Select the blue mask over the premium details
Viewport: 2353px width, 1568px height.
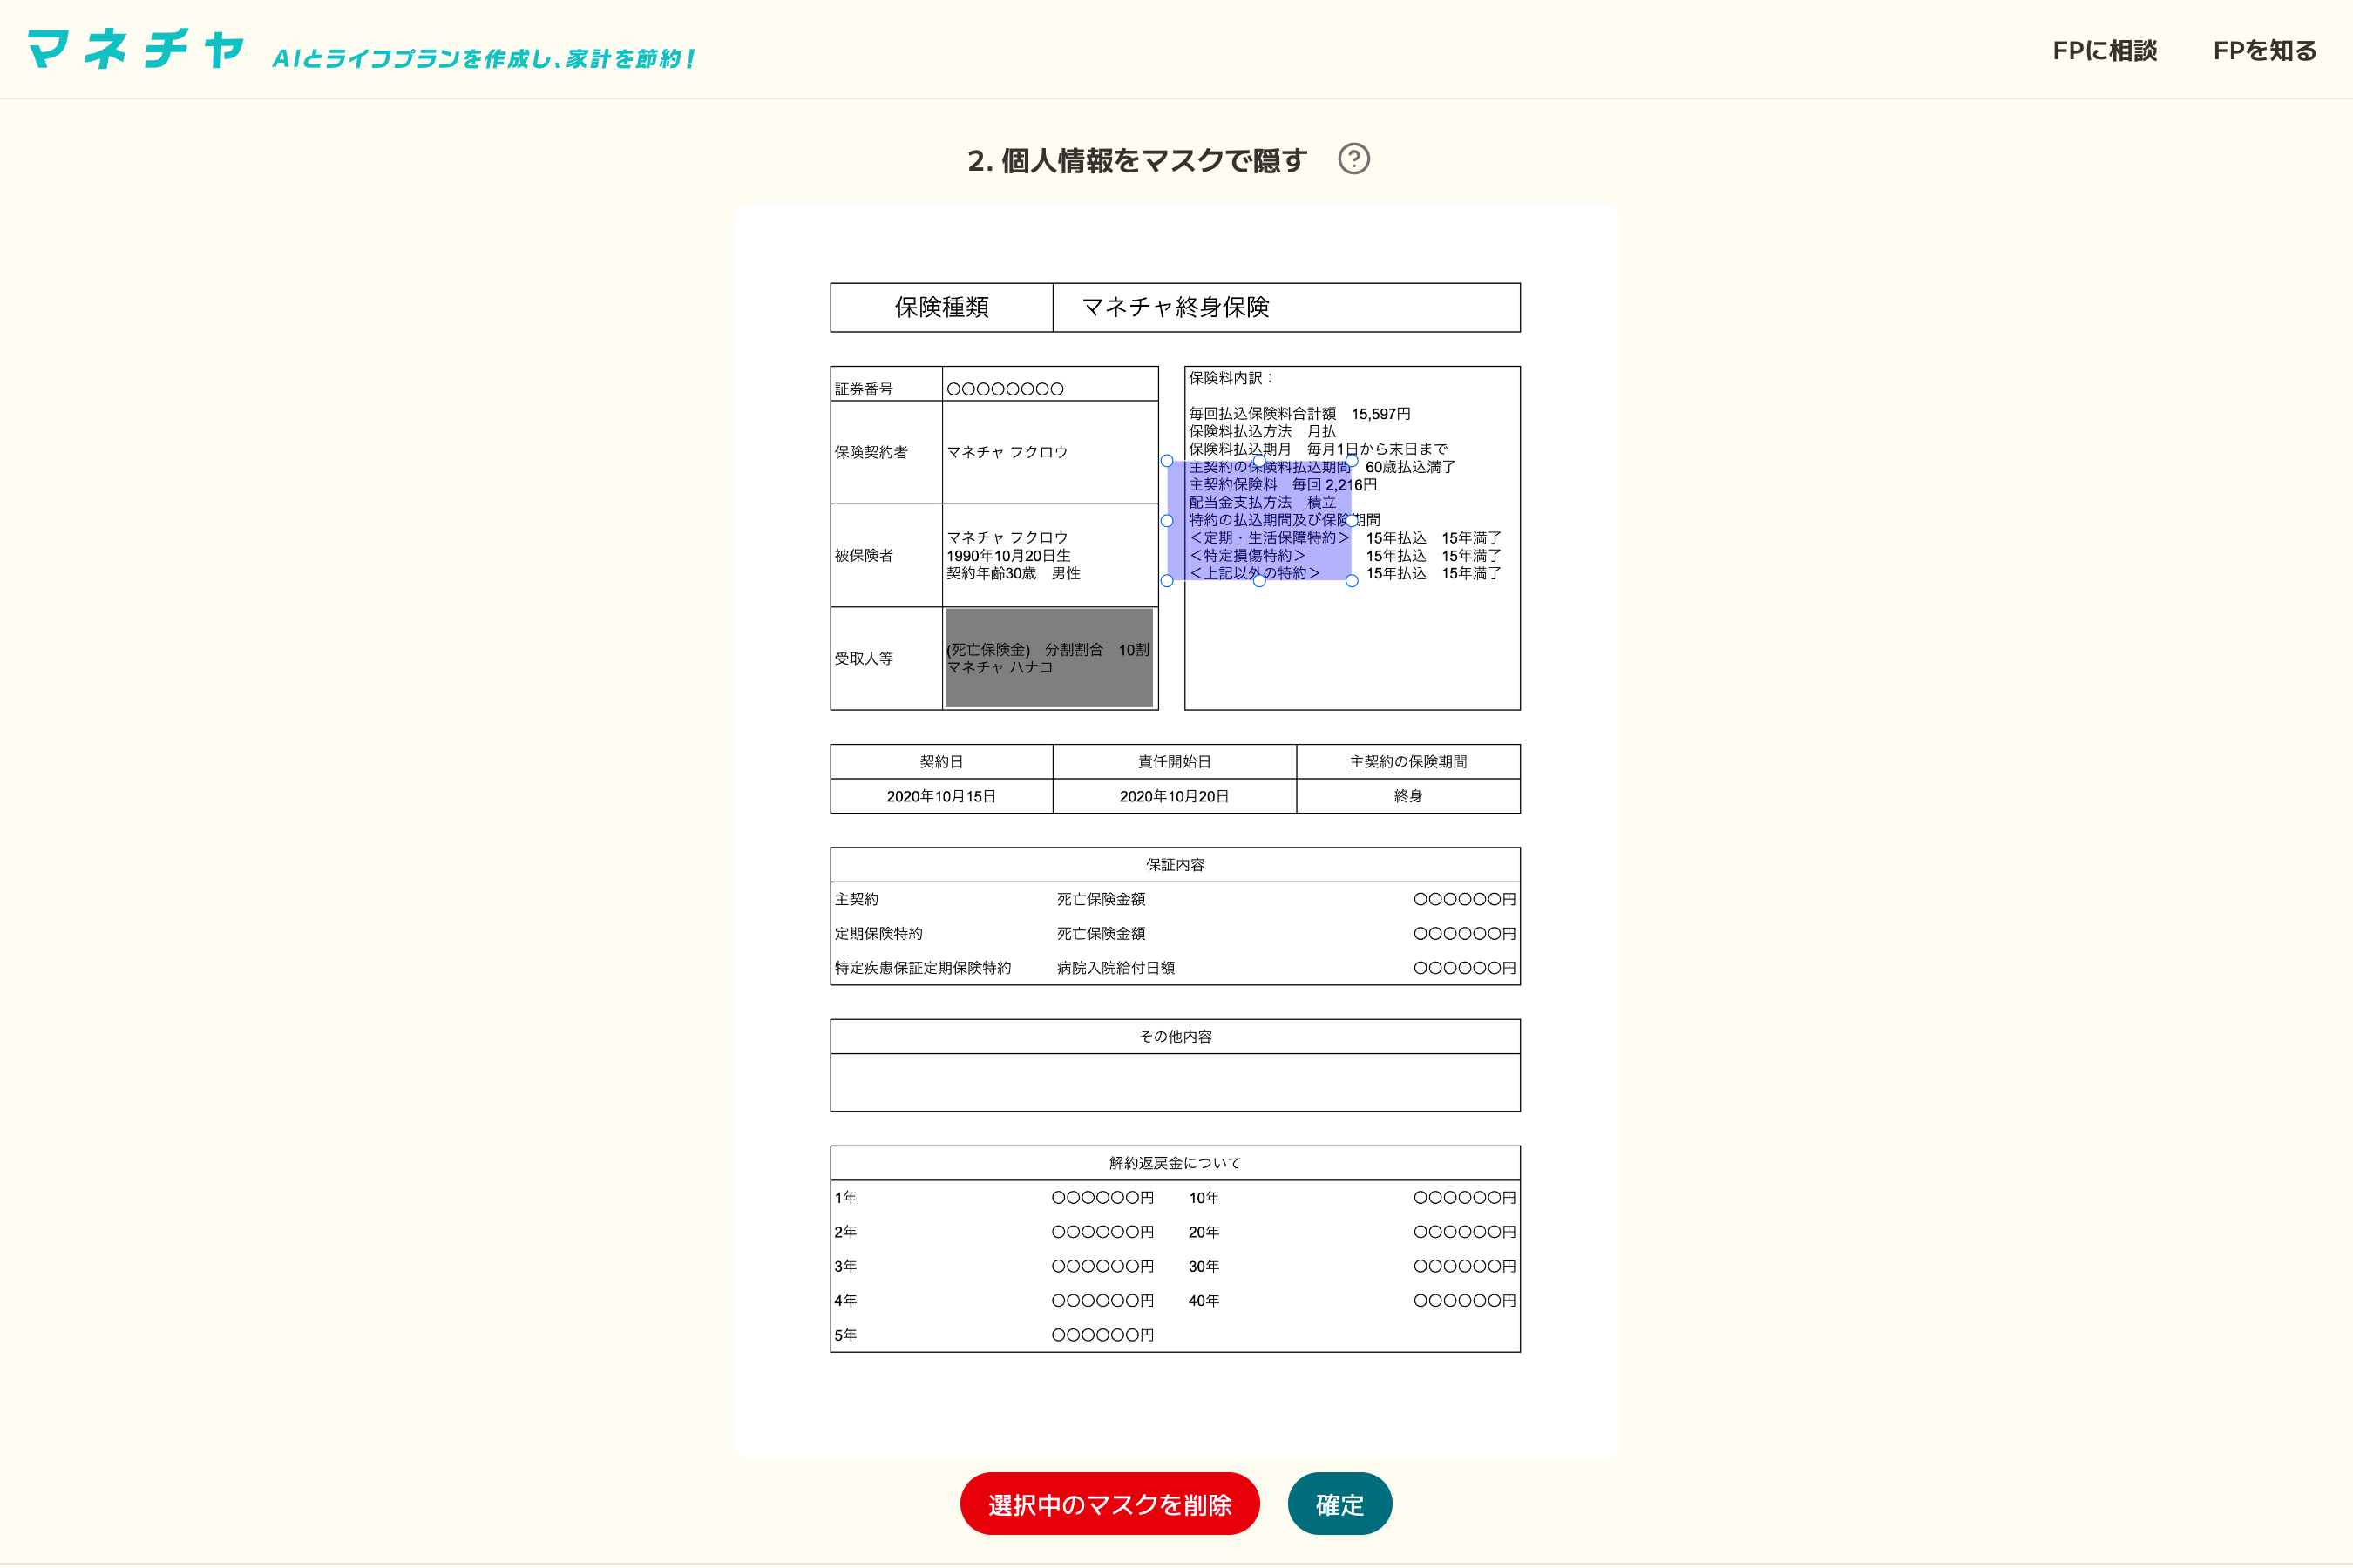coord(1258,520)
